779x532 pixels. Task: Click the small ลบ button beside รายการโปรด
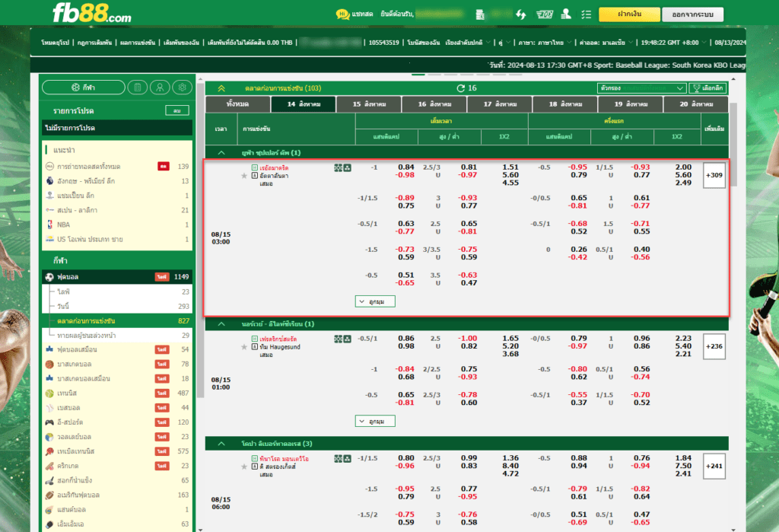pyautogui.click(x=176, y=110)
